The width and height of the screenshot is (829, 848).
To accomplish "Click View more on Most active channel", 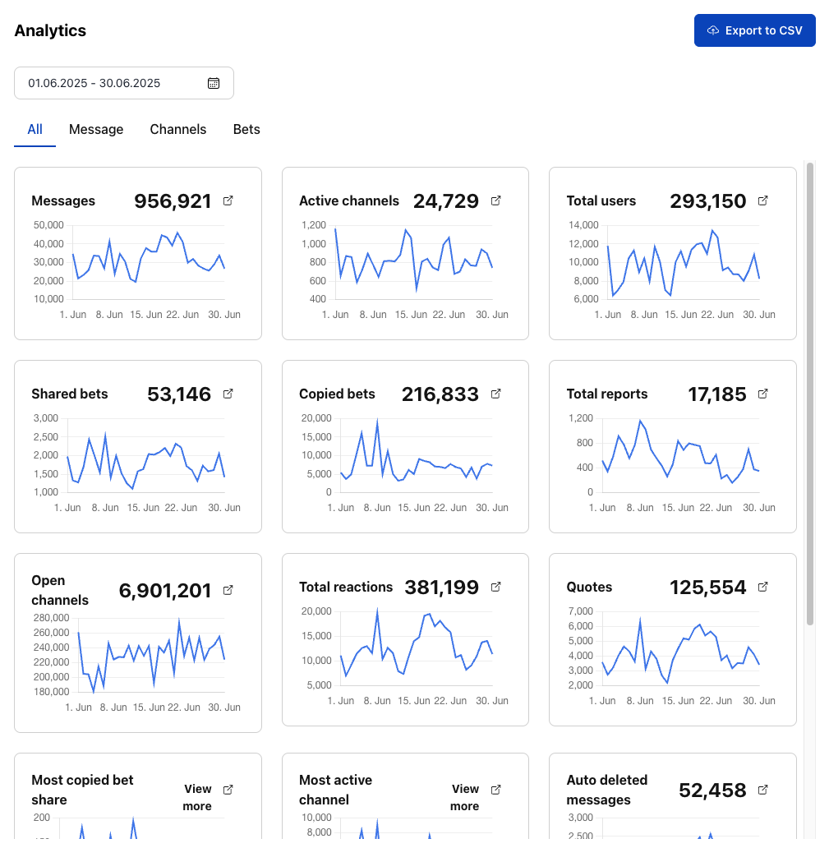I will pos(465,797).
